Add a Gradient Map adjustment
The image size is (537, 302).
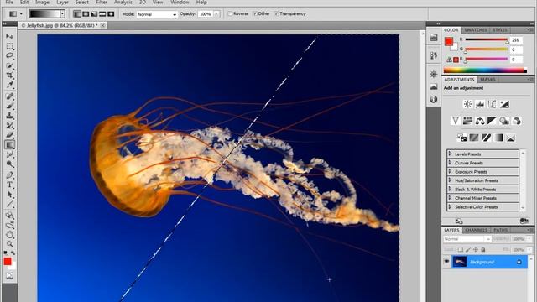tap(498, 138)
